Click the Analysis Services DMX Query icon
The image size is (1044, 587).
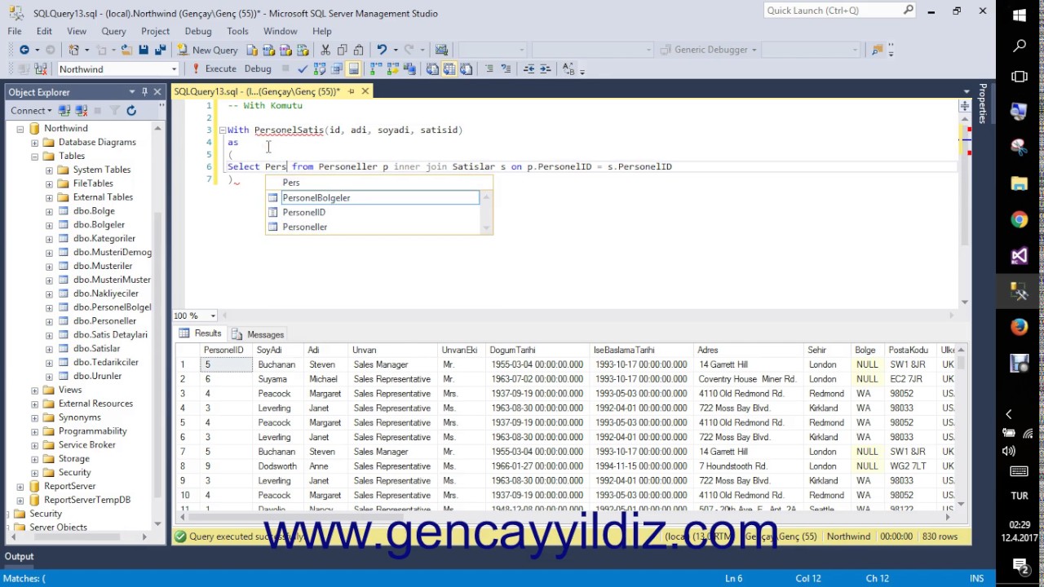pyautogui.click(x=286, y=50)
